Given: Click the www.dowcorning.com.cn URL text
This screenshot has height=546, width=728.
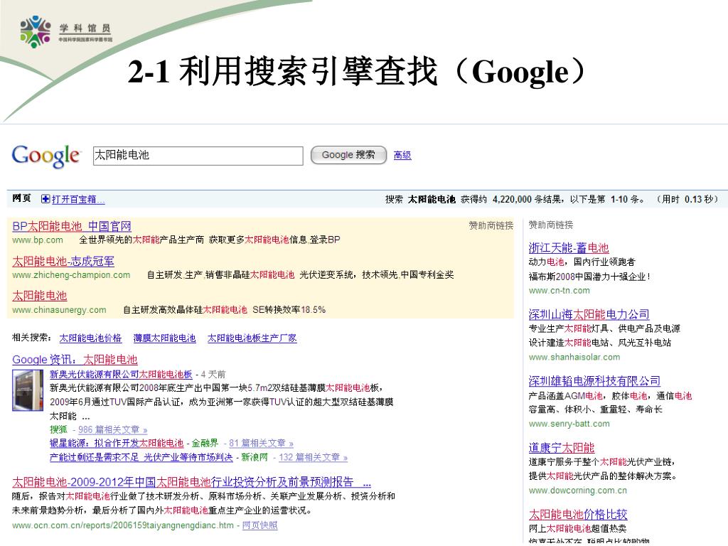Looking at the screenshot, I should [578, 491].
